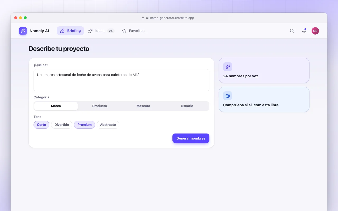Select Producto category
Screen dimensions: 338x211
[100, 106]
